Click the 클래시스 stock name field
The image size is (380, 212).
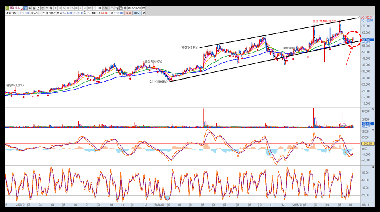(x=14, y=8)
